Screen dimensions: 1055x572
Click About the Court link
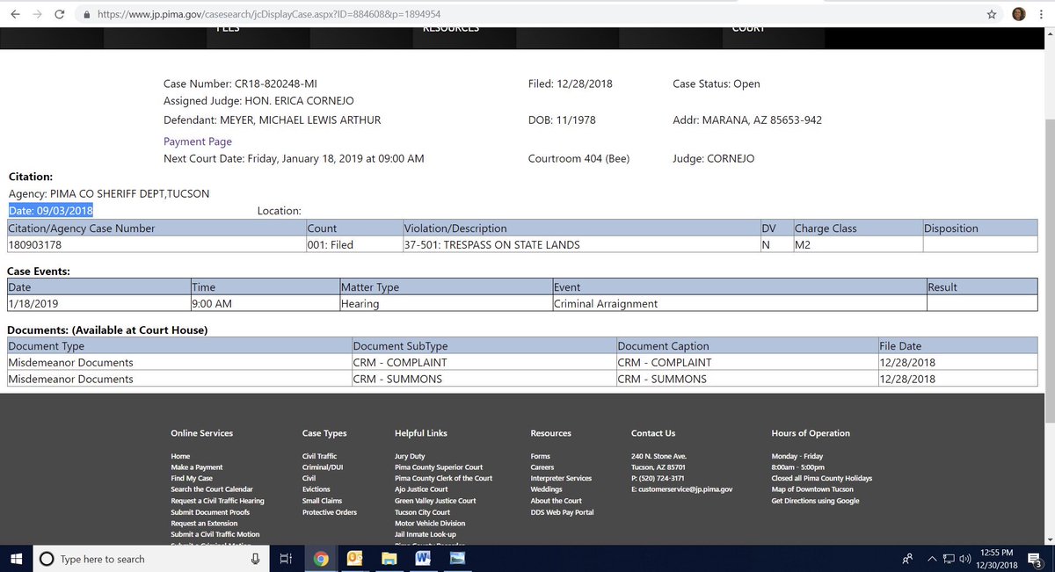557,501
